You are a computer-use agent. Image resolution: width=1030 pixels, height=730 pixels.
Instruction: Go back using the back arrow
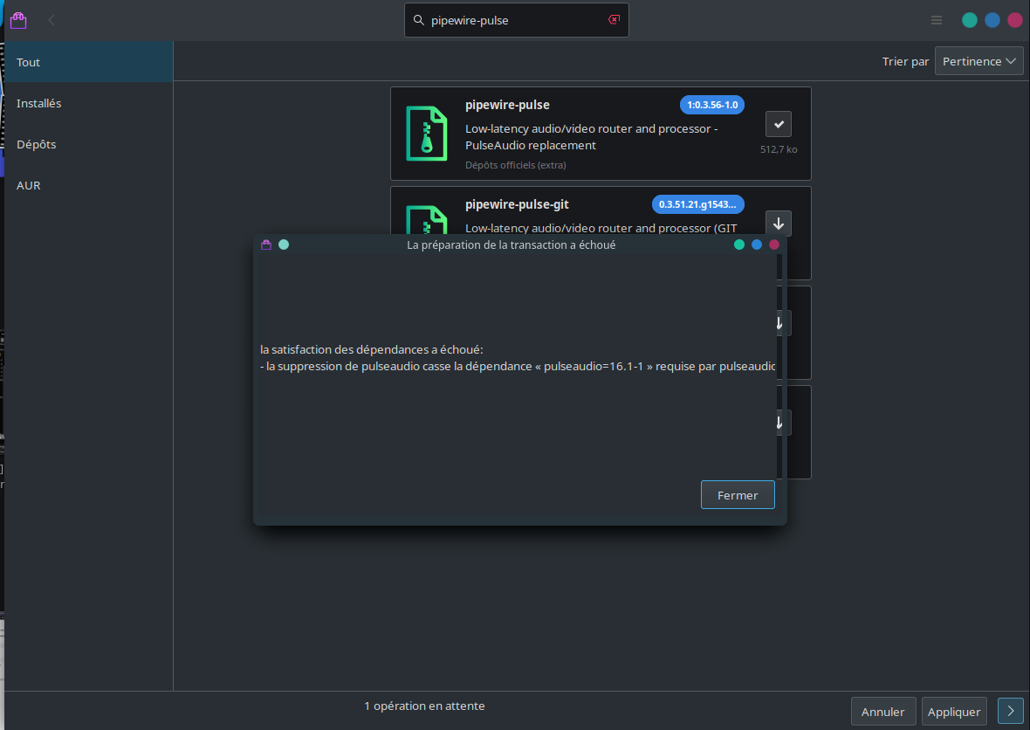51,20
